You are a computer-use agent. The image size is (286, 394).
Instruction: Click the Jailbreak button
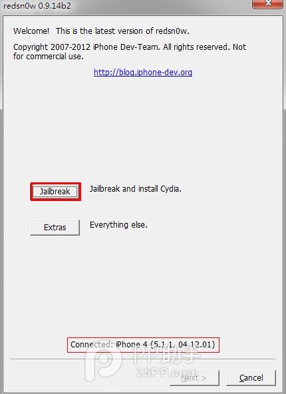click(x=55, y=192)
